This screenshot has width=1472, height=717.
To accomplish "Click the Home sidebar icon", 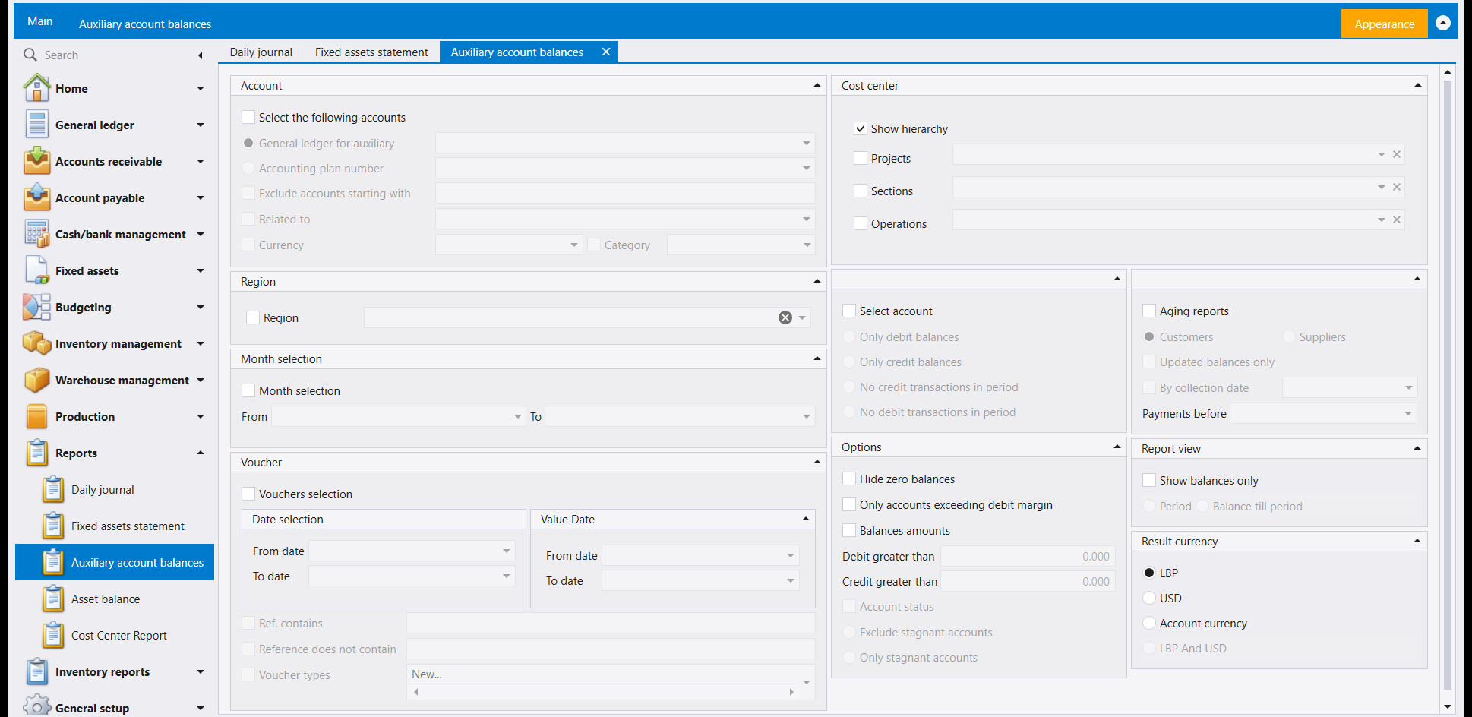I will (x=36, y=88).
